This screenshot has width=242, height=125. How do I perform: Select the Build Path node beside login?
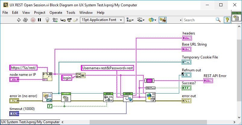coord(80,75)
